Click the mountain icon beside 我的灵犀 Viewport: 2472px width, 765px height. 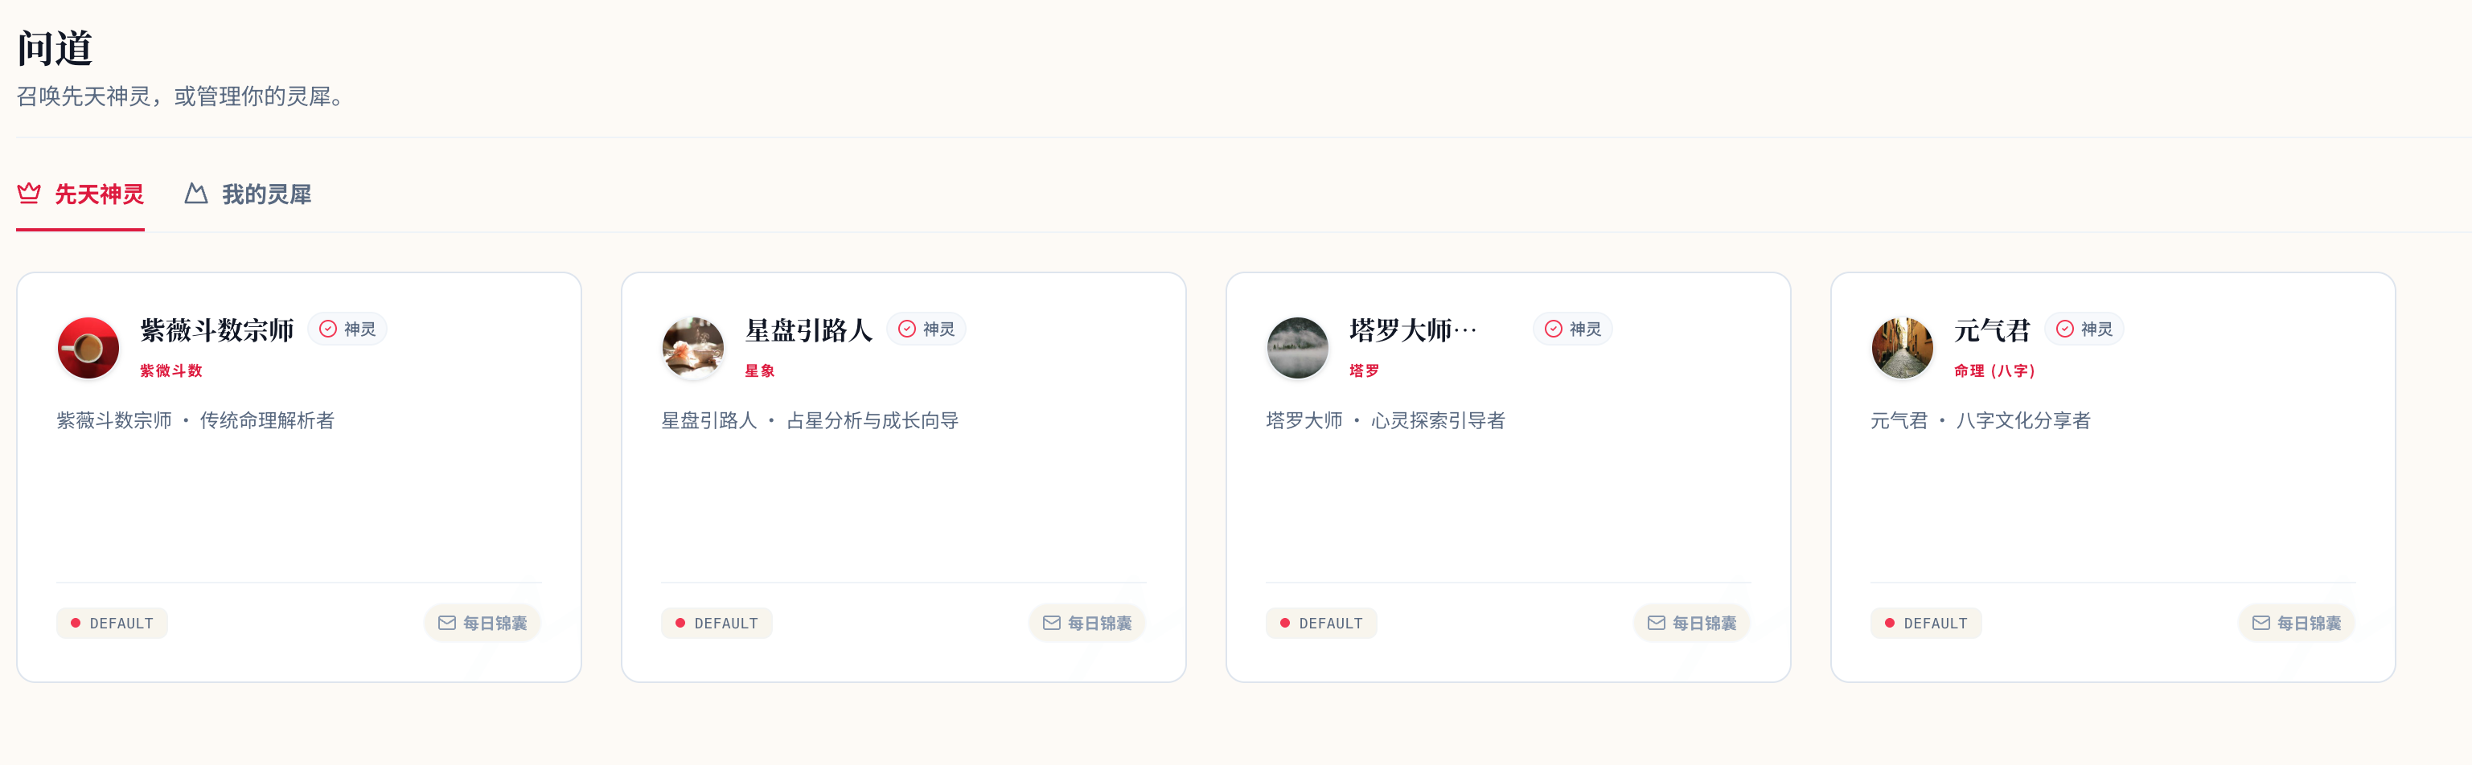tap(195, 194)
